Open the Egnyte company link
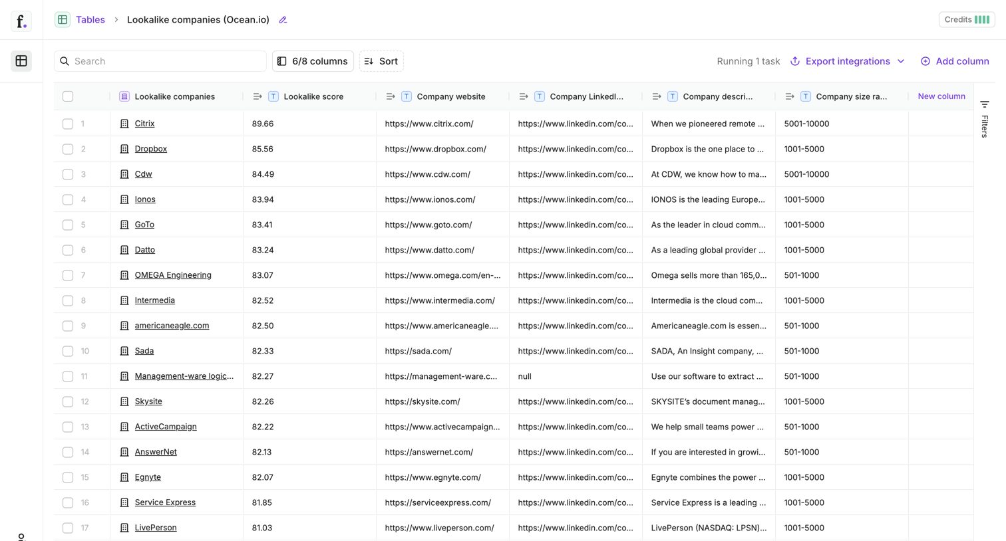This screenshot has width=1006, height=541. (148, 477)
